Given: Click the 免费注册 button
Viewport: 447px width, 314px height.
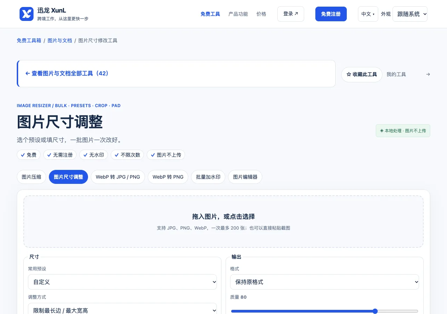Looking at the screenshot, I should point(331,14).
